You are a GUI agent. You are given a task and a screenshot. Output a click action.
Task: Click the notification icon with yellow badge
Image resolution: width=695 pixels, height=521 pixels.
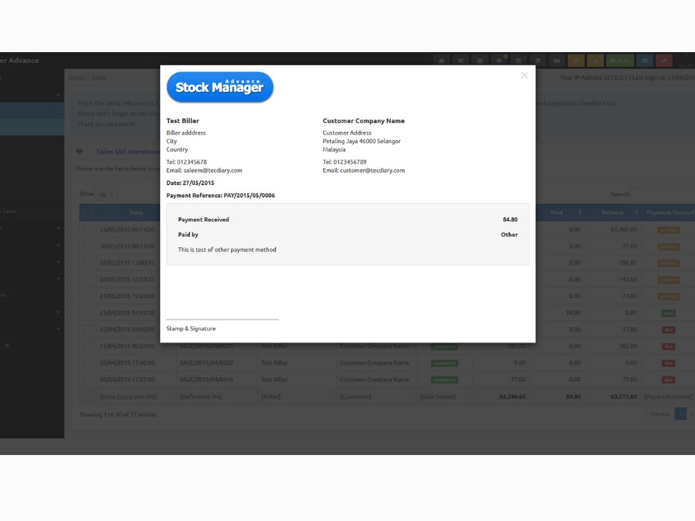(x=499, y=60)
